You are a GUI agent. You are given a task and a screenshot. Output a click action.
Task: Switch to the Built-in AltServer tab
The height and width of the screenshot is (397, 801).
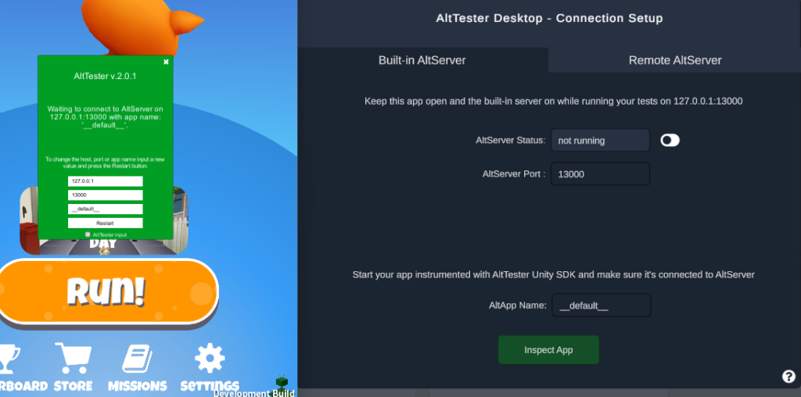(422, 60)
